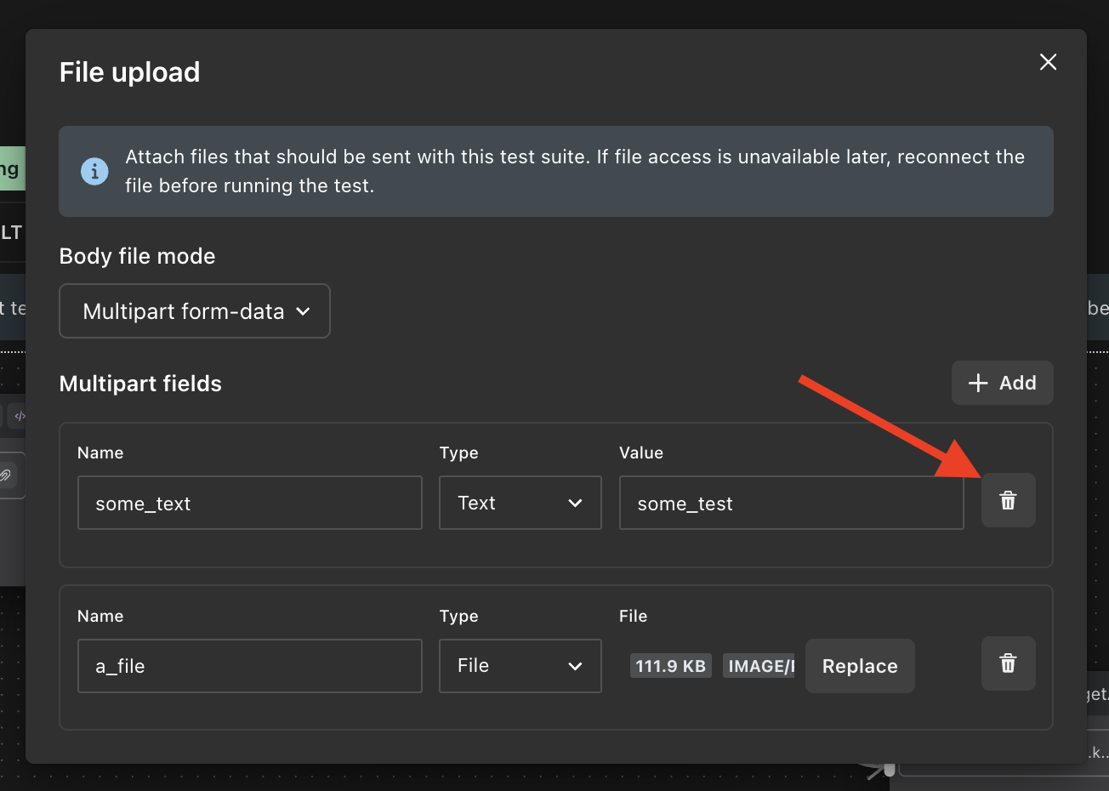Delete the a_file multipart field
Viewport: 1109px width, 791px height.
point(1008,663)
